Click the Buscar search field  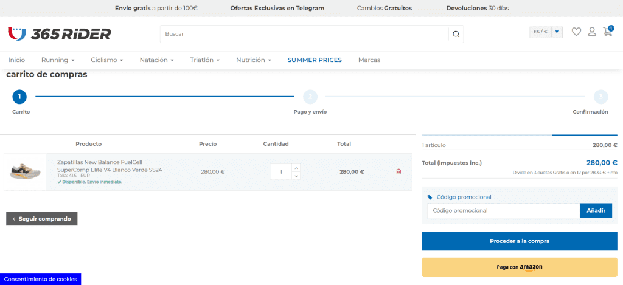tap(304, 34)
